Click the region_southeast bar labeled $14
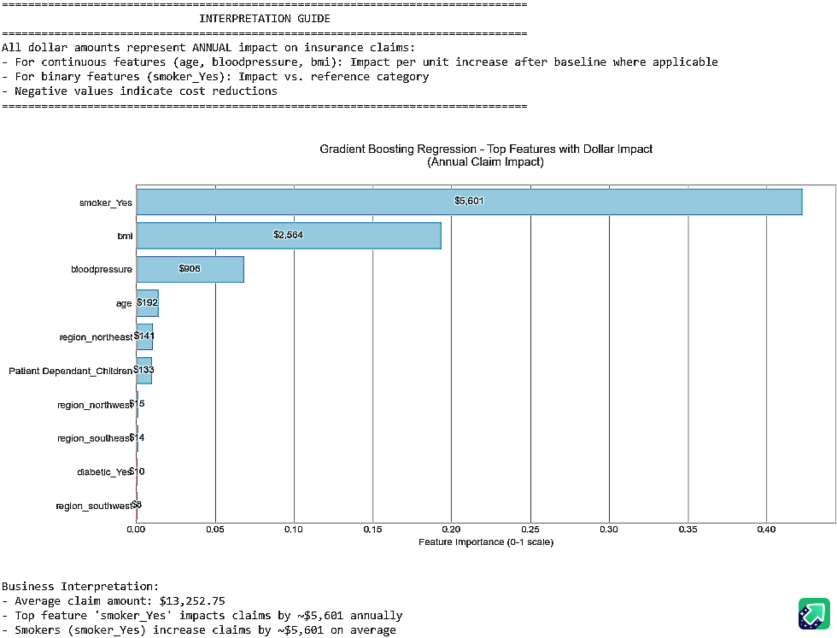Viewport: 837px width, 638px height. tap(137, 437)
